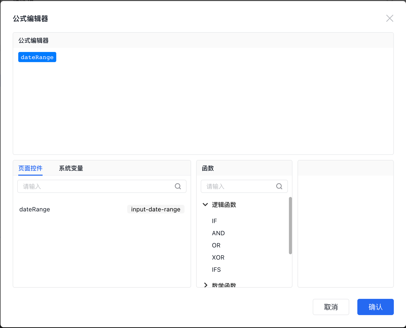406x328 pixels.
Task: Click search icon in 函数 search box
Action: pyautogui.click(x=279, y=186)
